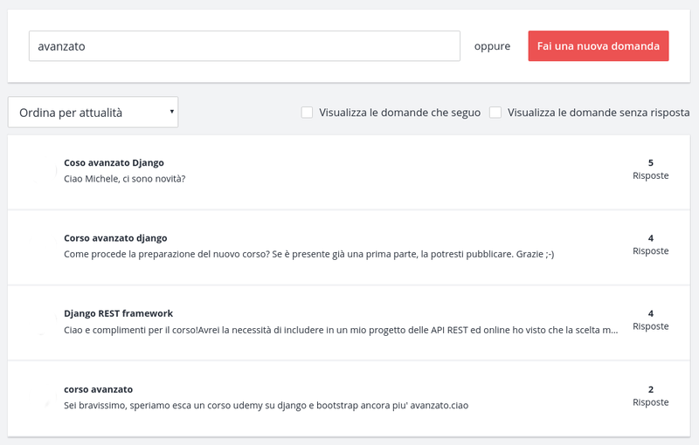Click the preview text starting "Ciao e complimenti per il corso"
Screen dimensions: 699x445
point(341,330)
